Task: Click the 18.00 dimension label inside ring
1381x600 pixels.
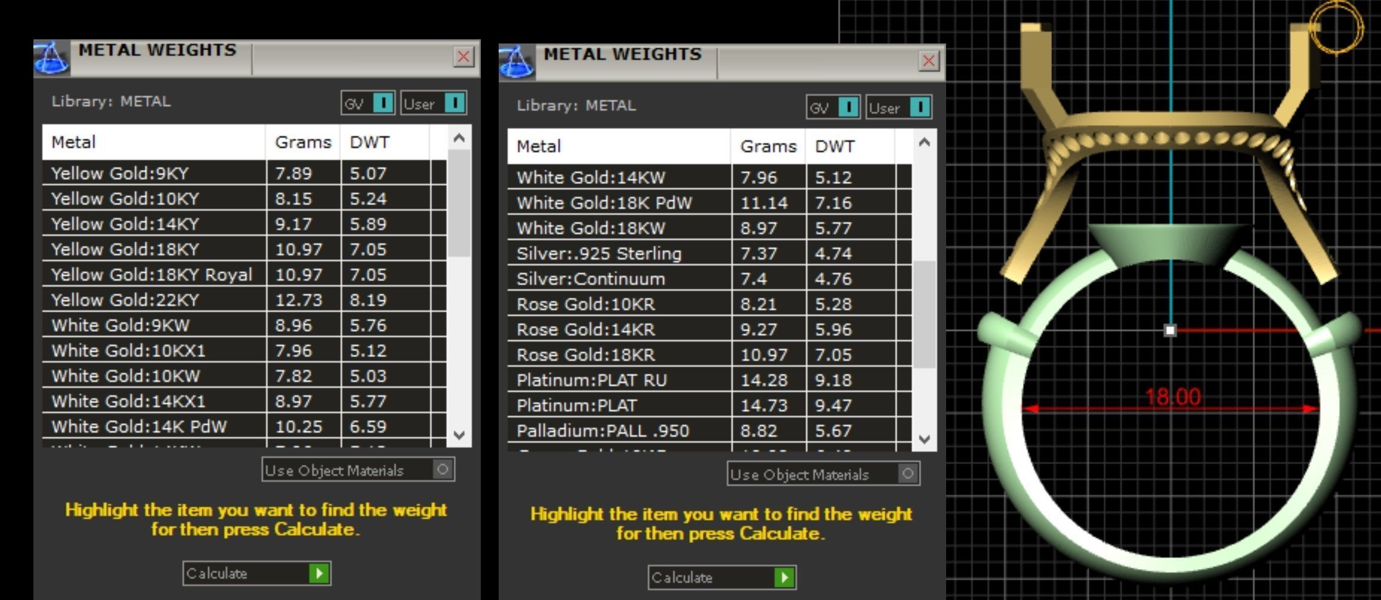Action: tap(1172, 397)
